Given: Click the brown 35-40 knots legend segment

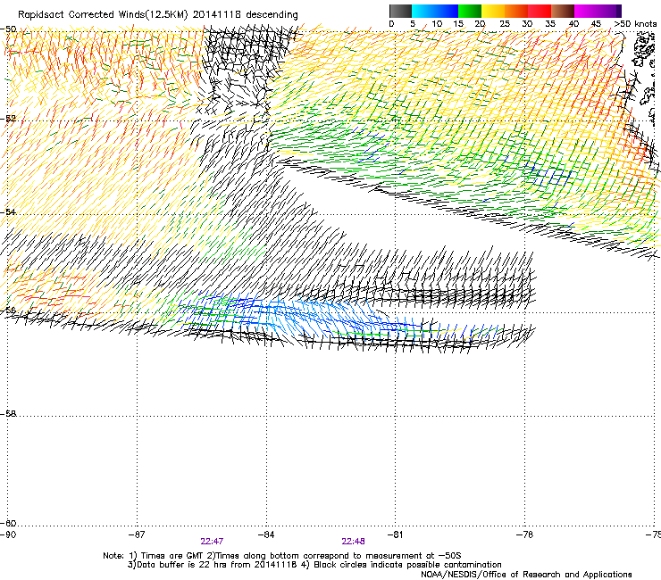Looking at the screenshot, I should coord(563,11).
